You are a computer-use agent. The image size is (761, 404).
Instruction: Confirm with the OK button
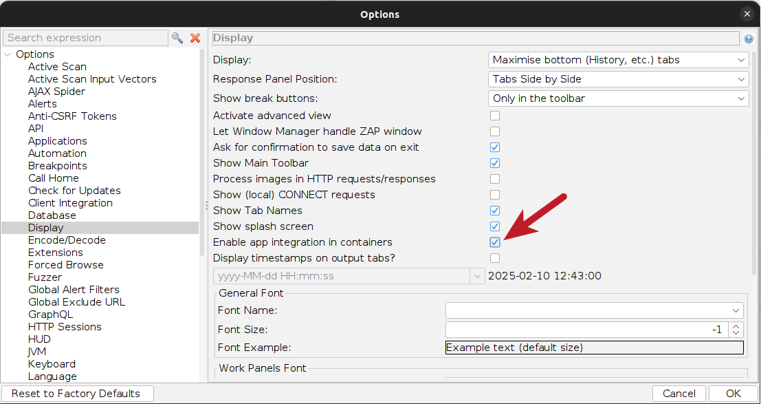[734, 394]
